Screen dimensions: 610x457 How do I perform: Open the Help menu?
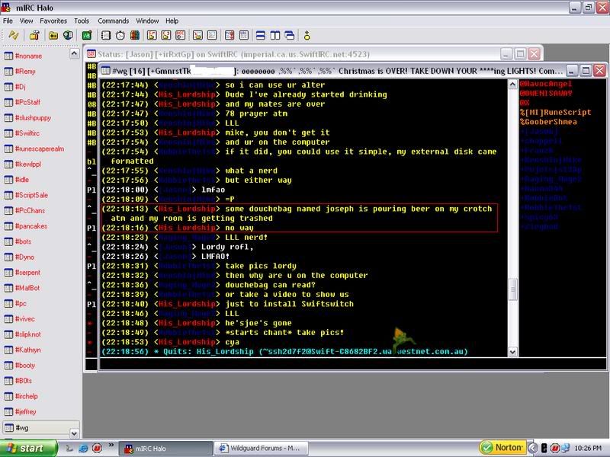coord(172,21)
